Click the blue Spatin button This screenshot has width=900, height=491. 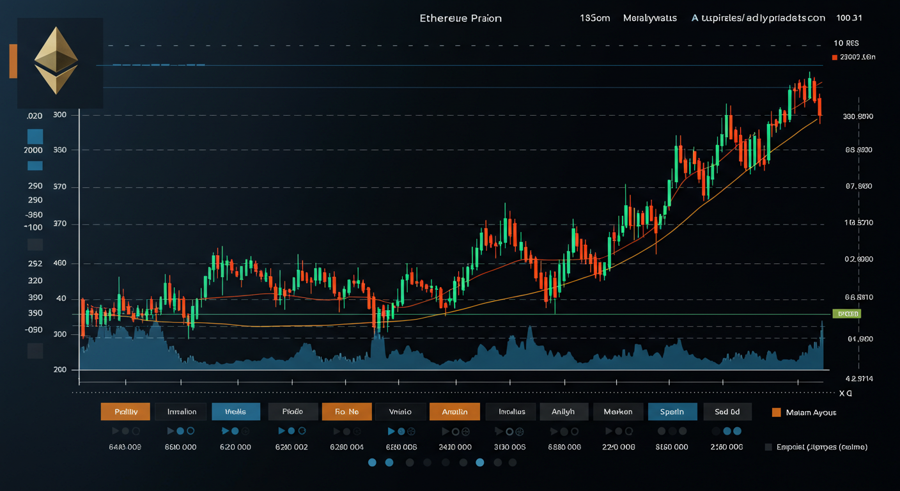coord(672,412)
